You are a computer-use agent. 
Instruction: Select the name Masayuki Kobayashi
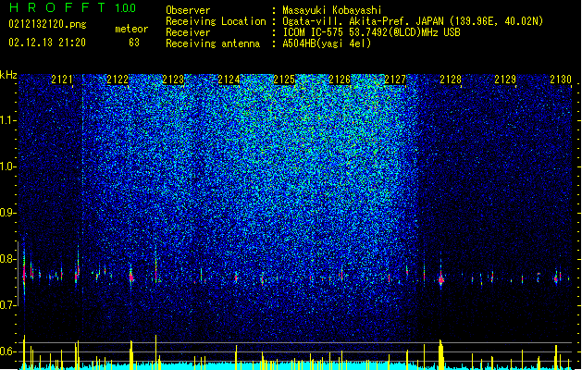pos(332,10)
